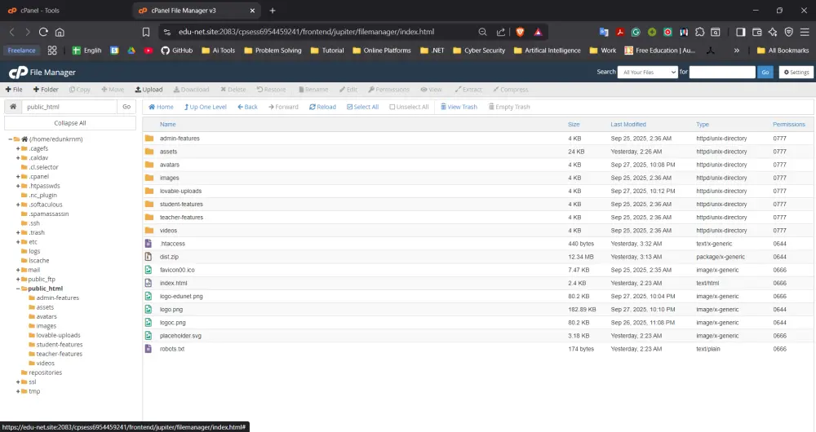Open the Brave wallet icon
This screenshot has width=816, height=432.
757,32
